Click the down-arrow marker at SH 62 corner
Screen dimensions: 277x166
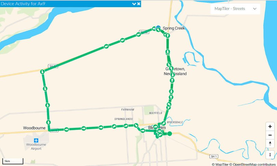click(42, 72)
